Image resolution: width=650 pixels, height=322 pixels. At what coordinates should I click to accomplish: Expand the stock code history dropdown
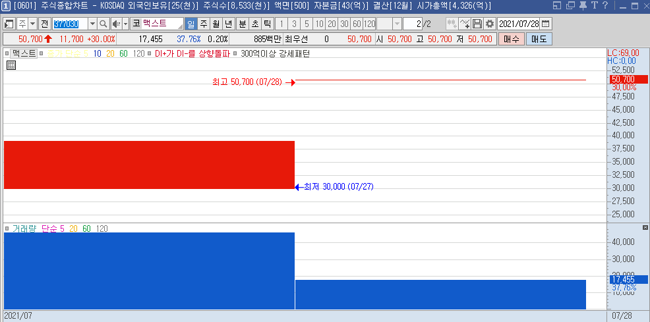coord(93,24)
